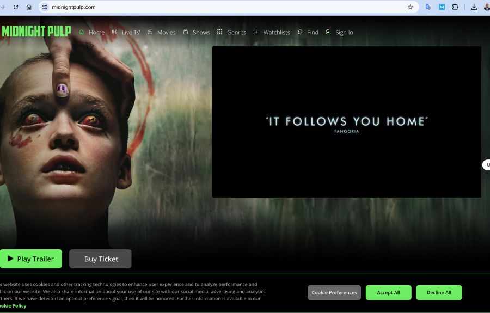Click the browser forward arrow
The width and height of the screenshot is (490, 313).
click(3, 7)
